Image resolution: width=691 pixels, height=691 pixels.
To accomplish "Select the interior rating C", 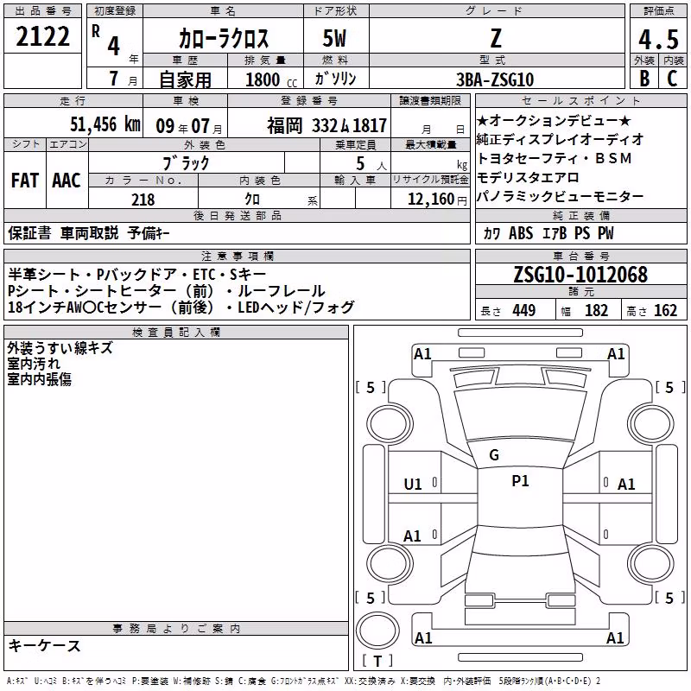I will coord(672,79).
